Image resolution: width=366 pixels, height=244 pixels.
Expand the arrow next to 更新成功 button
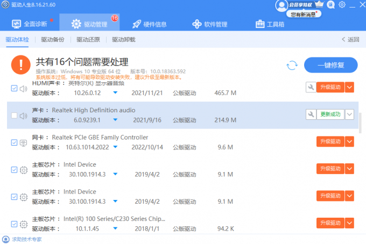349,114
